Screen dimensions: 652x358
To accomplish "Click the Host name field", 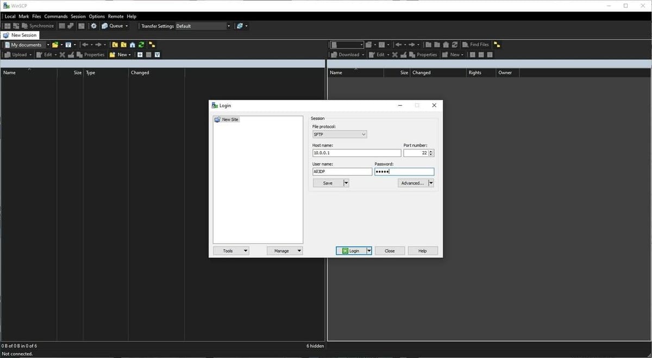I will 356,153.
